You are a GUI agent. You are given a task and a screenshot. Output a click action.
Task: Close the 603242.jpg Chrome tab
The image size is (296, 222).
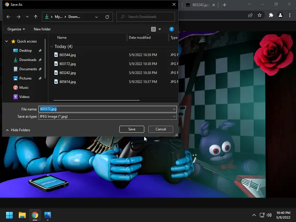click(x=214, y=5)
